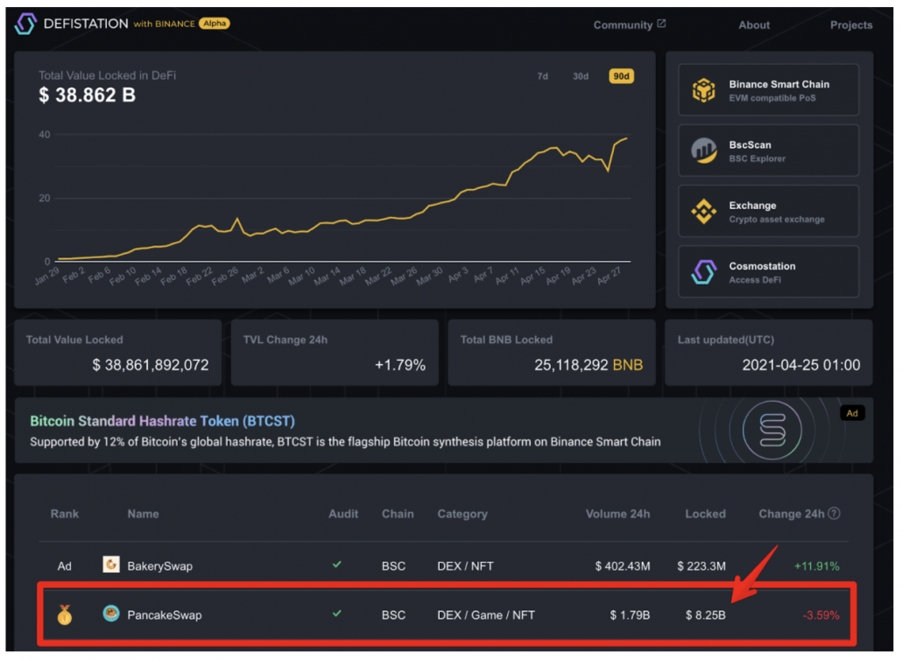Screen dimensions: 902x660
Task: Open the Cosmostation hexagon icon
Action: click(x=703, y=272)
